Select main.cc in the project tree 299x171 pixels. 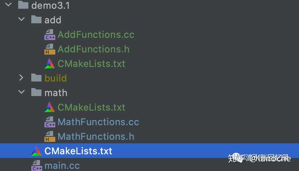click(62, 166)
